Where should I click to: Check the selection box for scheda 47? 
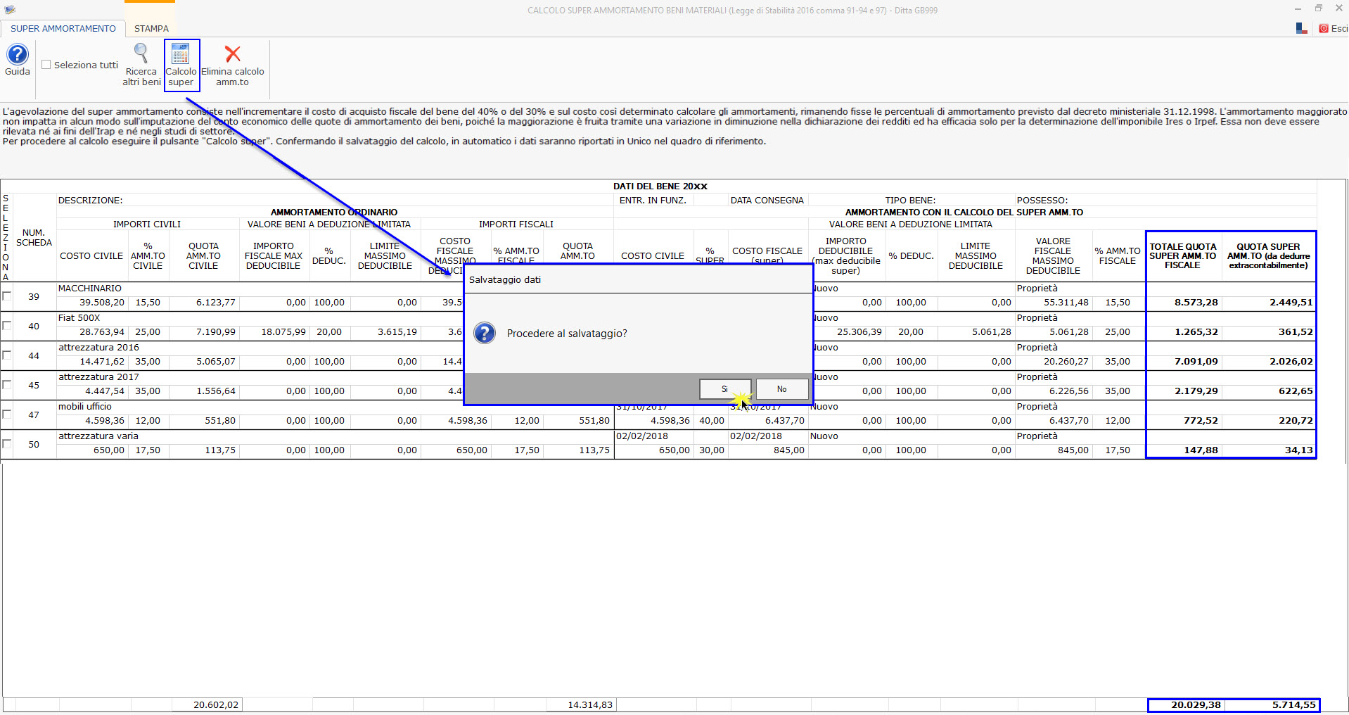coord(7,415)
